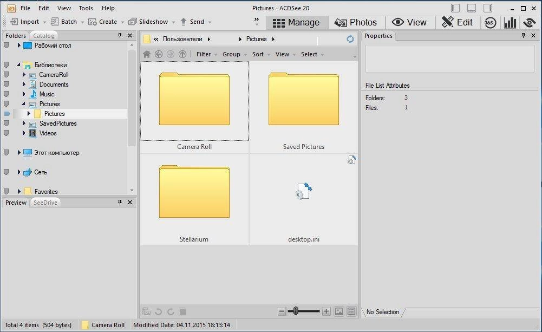
Task: Toggle Easy-Select marker for CameraRoll
Action: coord(6,74)
